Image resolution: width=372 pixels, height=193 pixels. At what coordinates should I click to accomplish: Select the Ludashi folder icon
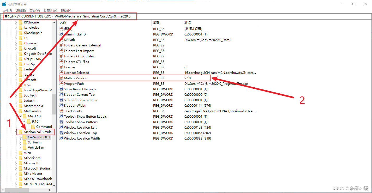tap(20, 100)
